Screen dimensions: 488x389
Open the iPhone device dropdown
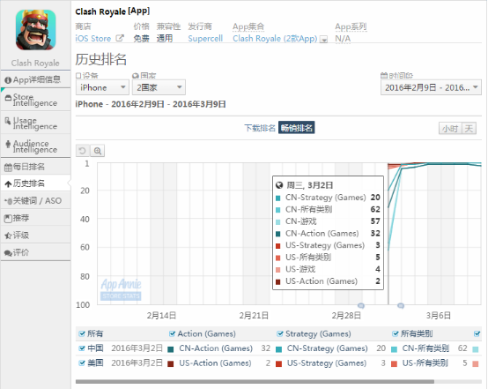pyautogui.click(x=102, y=87)
